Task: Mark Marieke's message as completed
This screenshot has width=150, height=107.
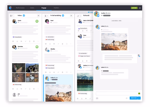Action: [x=26, y=89]
